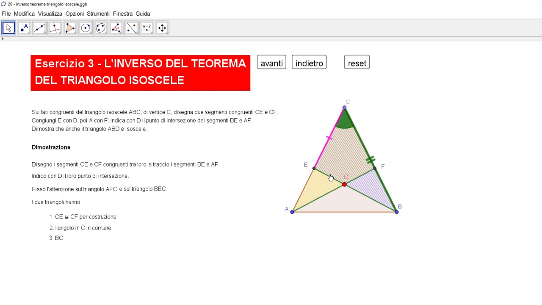
Task: Click text 'I due triangoli hanno'
Action: pos(56,202)
